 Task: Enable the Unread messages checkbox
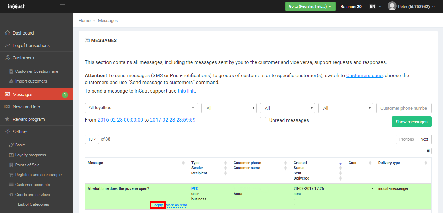[x=263, y=120]
